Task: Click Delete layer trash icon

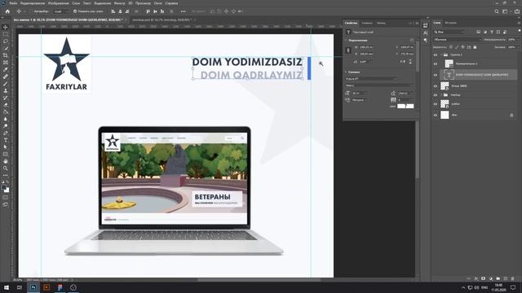Action: [513, 278]
